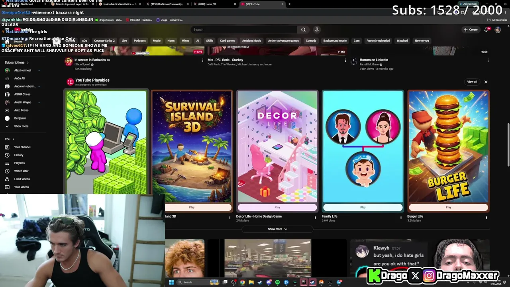This screenshot has width=510, height=287.
Task: Open options for Burger Life
Action: [486, 218]
